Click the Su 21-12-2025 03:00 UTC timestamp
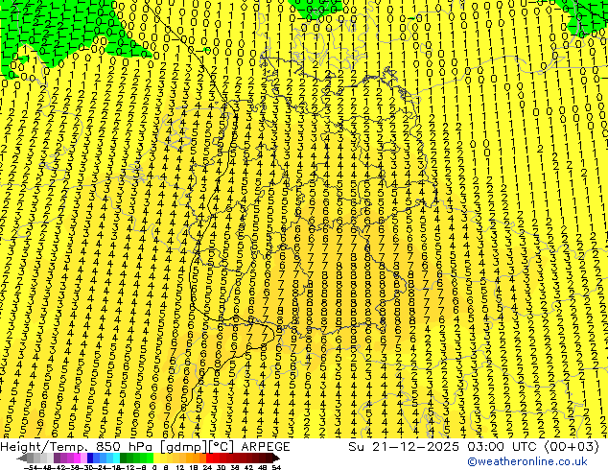The image size is (608, 470). pos(474,447)
